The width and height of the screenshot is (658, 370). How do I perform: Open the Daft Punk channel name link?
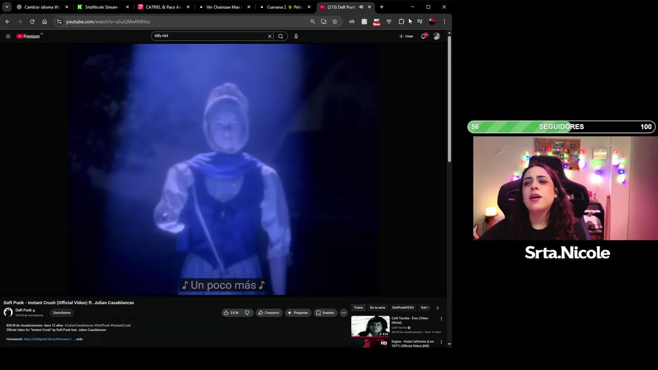pos(24,310)
